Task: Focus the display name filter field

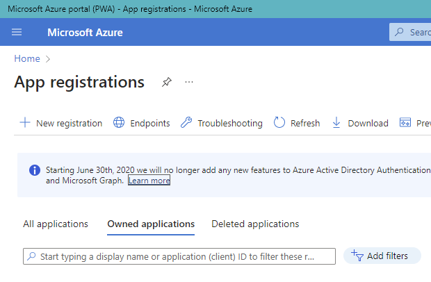Action: pos(179,256)
